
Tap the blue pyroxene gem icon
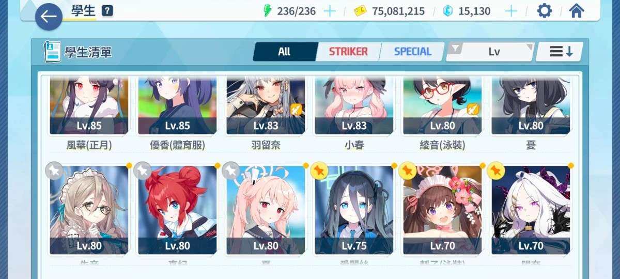pos(447,11)
